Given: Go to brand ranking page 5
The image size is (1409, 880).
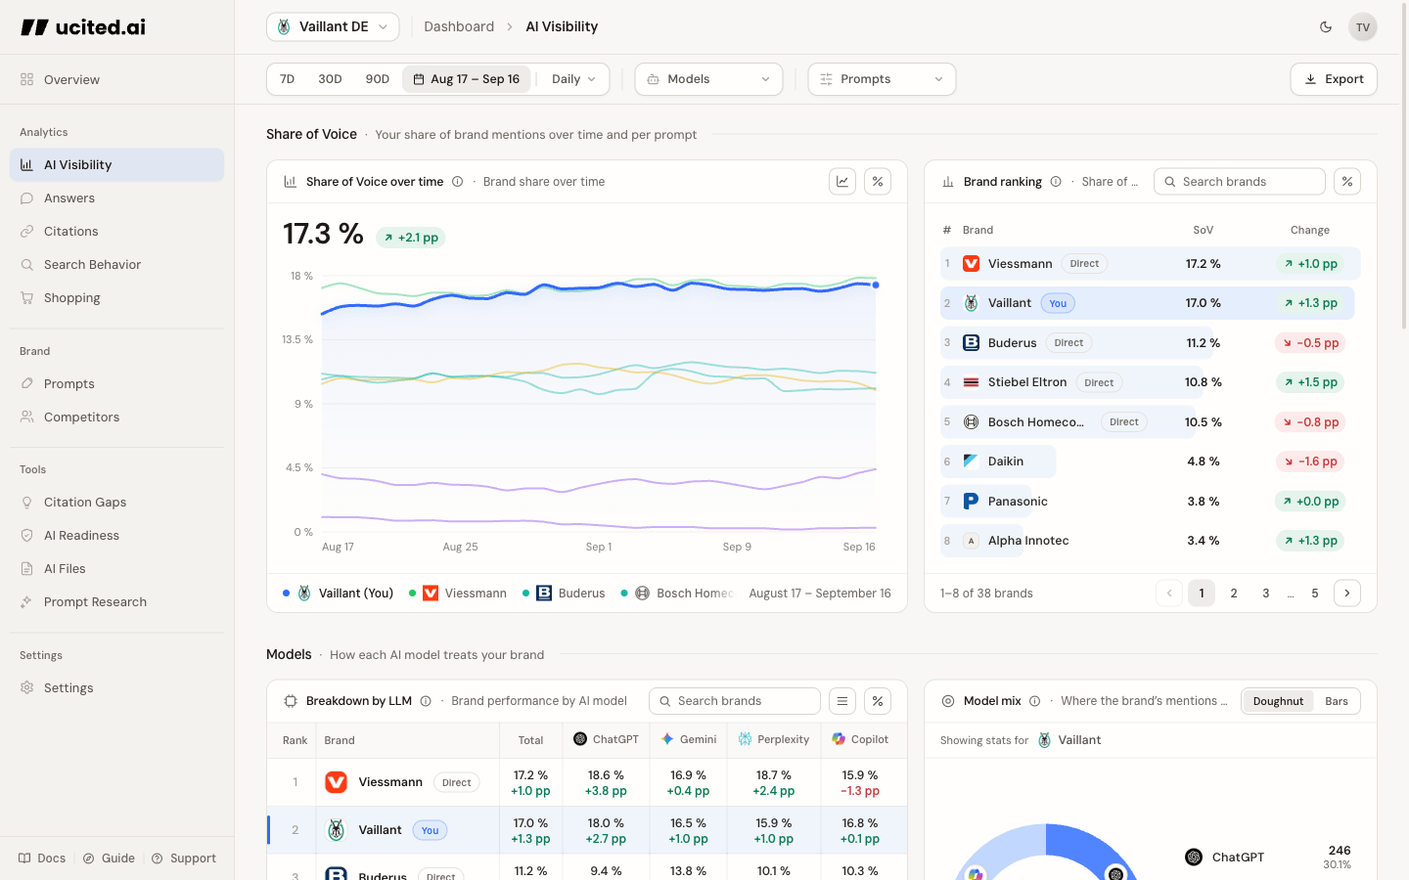Looking at the screenshot, I should pyautogui.click(x=1315, y=594).
